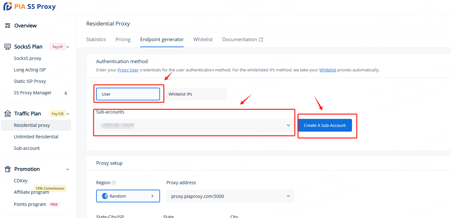Viewport: 451px width, 218px height.
Task: Click the Proxy address label
Action: 181,183
